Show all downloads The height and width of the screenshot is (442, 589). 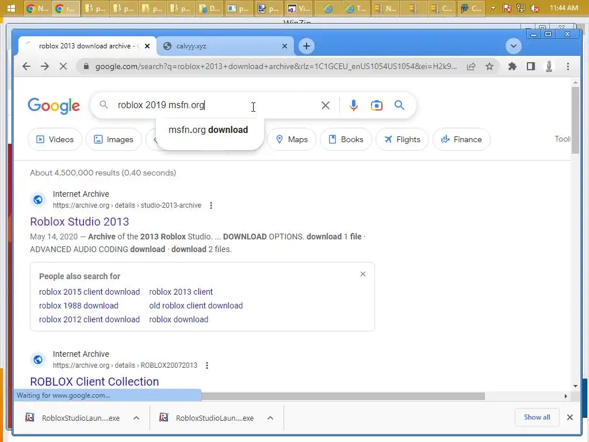537,417
